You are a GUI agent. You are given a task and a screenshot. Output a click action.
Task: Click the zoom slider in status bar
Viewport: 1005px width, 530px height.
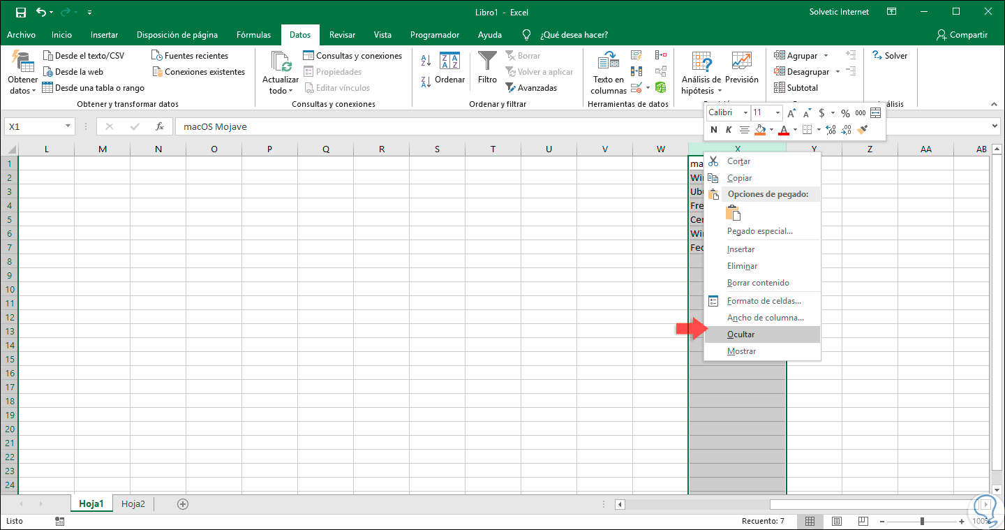click(x=923, y=521)
